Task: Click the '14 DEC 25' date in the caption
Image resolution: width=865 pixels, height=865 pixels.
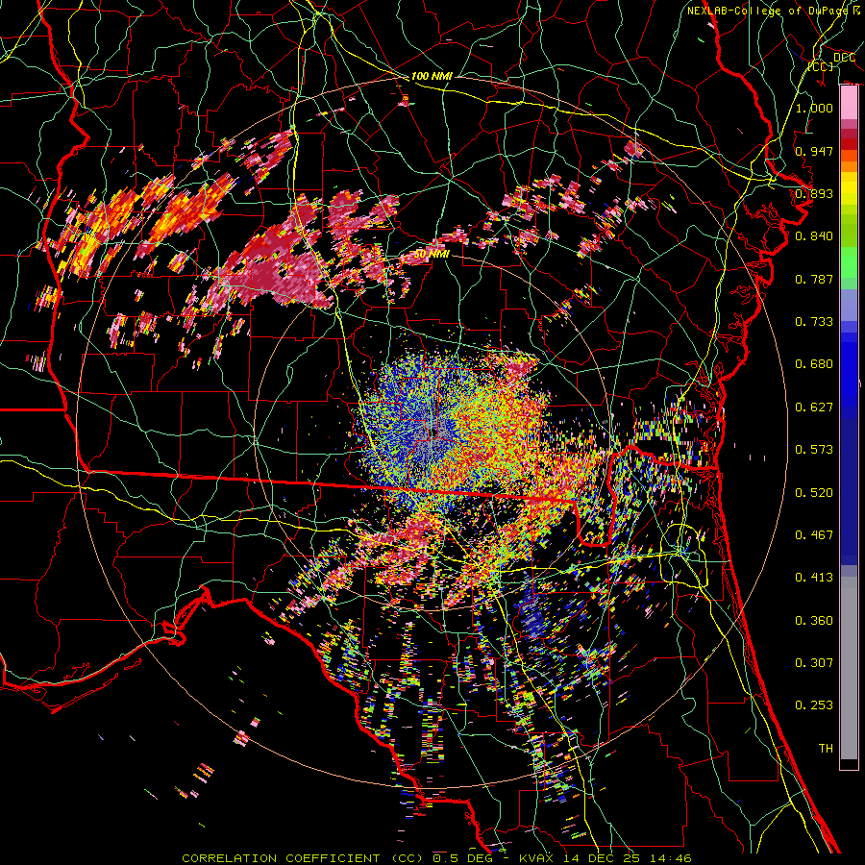Action: point(603,858)
